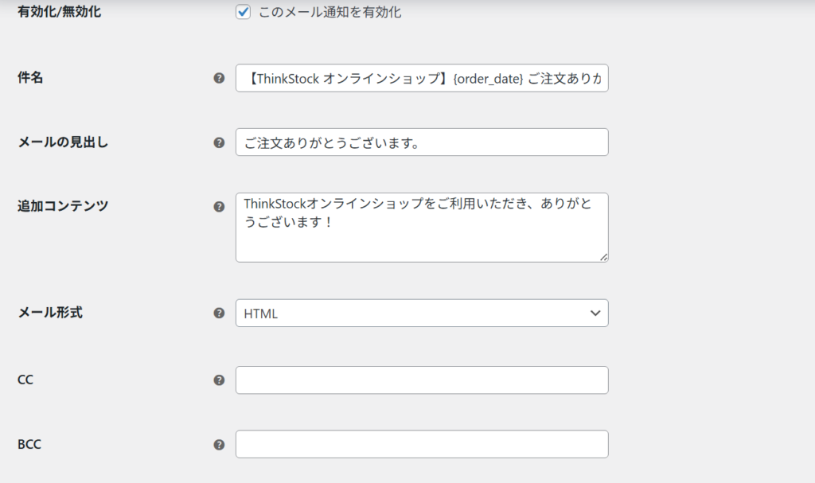
Task: Click the このメール通知を有効化 label text
Action: point(330,13)
